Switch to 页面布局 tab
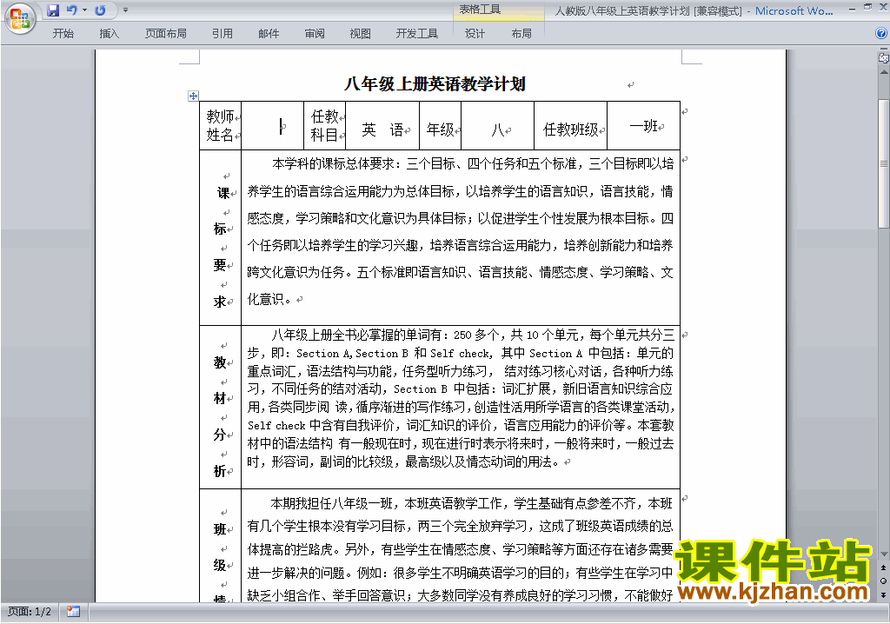This screenshot has height=624, width=890. [165, 34]
